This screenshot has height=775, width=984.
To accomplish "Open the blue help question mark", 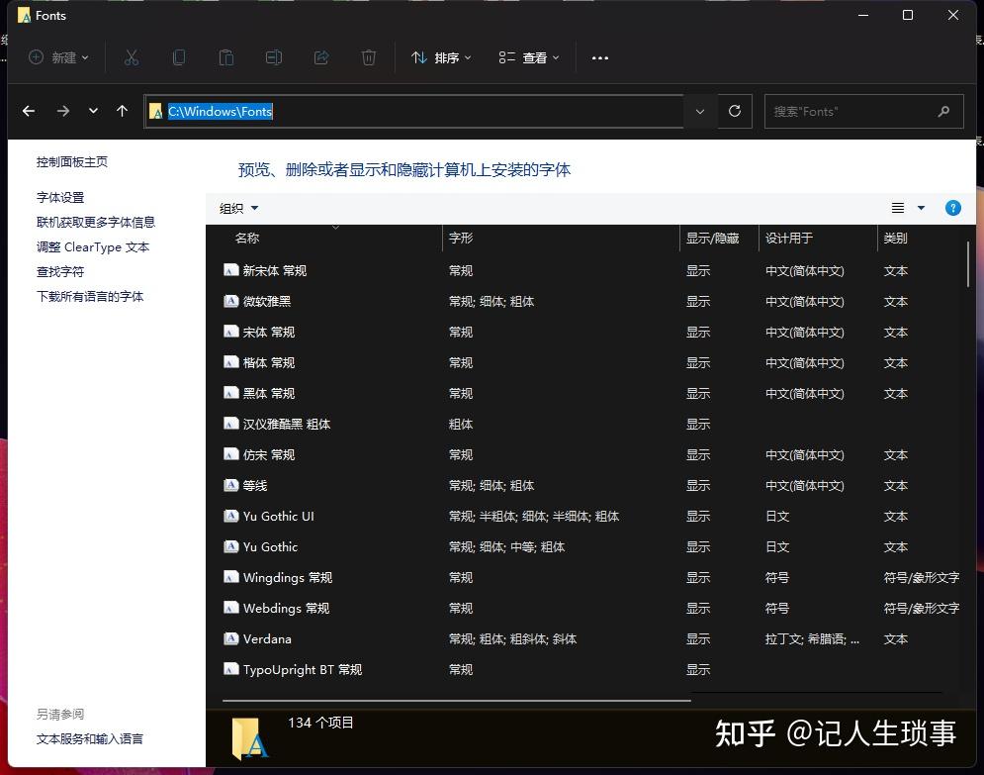I will (x=952, y=208).
